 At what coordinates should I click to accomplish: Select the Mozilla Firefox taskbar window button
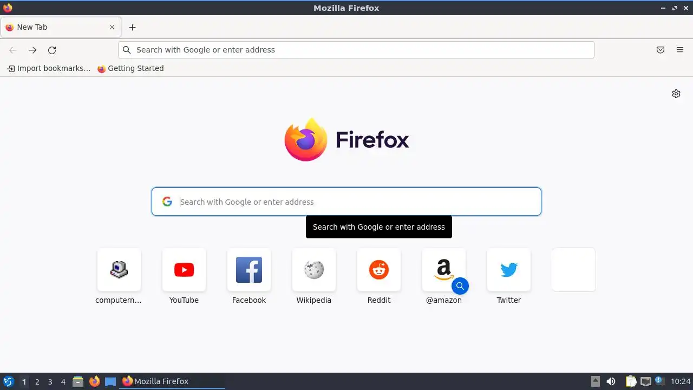coord(172,381)
